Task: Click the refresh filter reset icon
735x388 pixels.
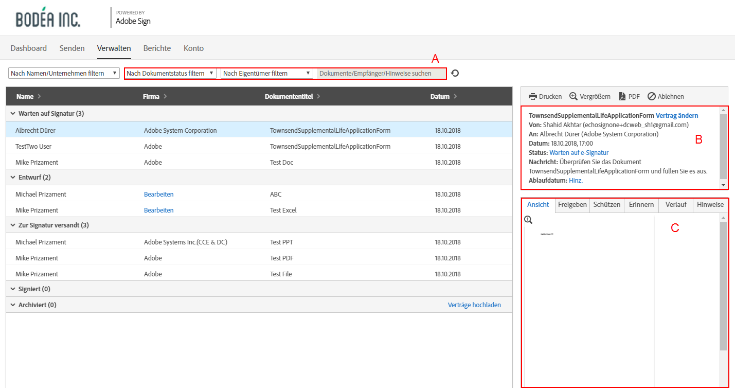Action: (455, 73)
